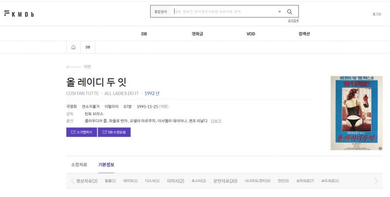Click director name 틴토 브라스

pos(94,114)
